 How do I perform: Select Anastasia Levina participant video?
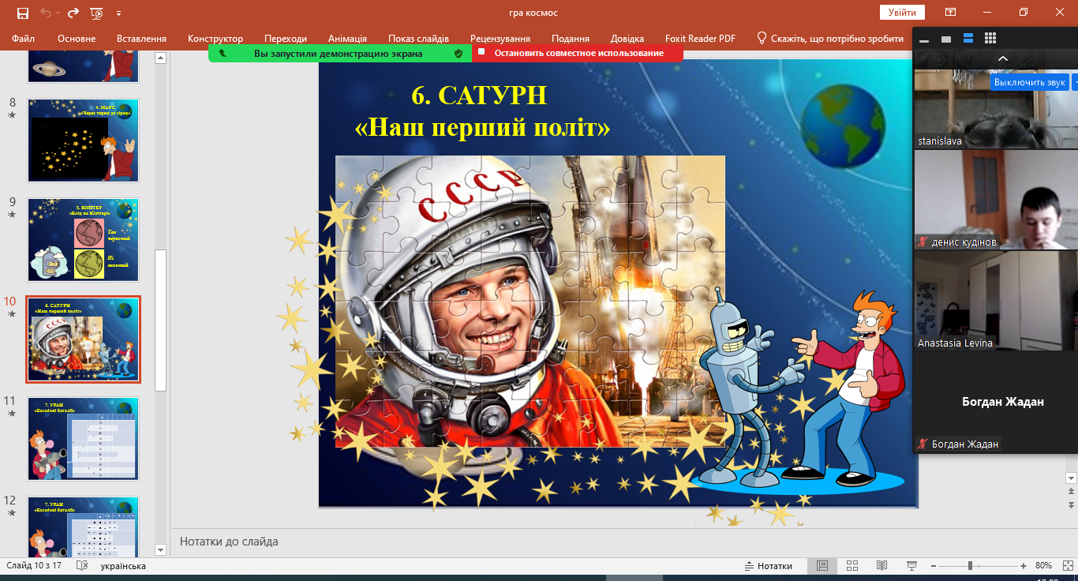[996, 300]
